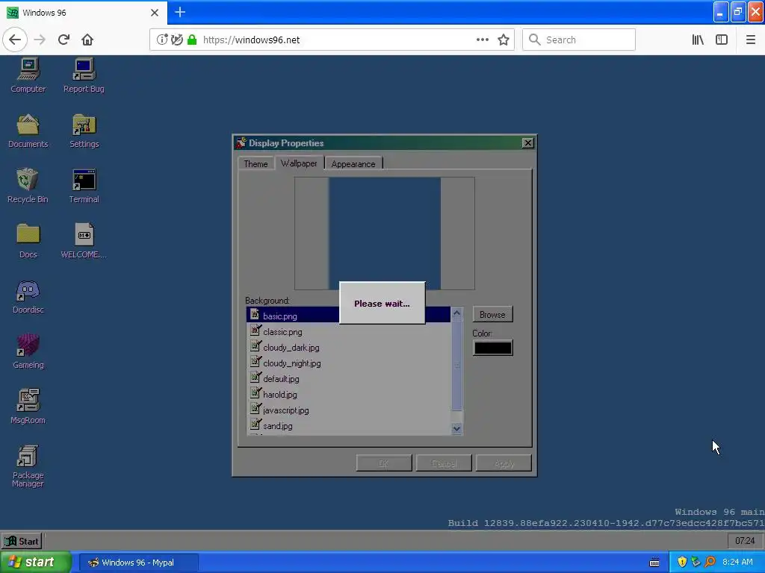This screenshot has height=573, width=765.
Task: Click the background list scroll up arrow
Action: click(x=456, y=313)
